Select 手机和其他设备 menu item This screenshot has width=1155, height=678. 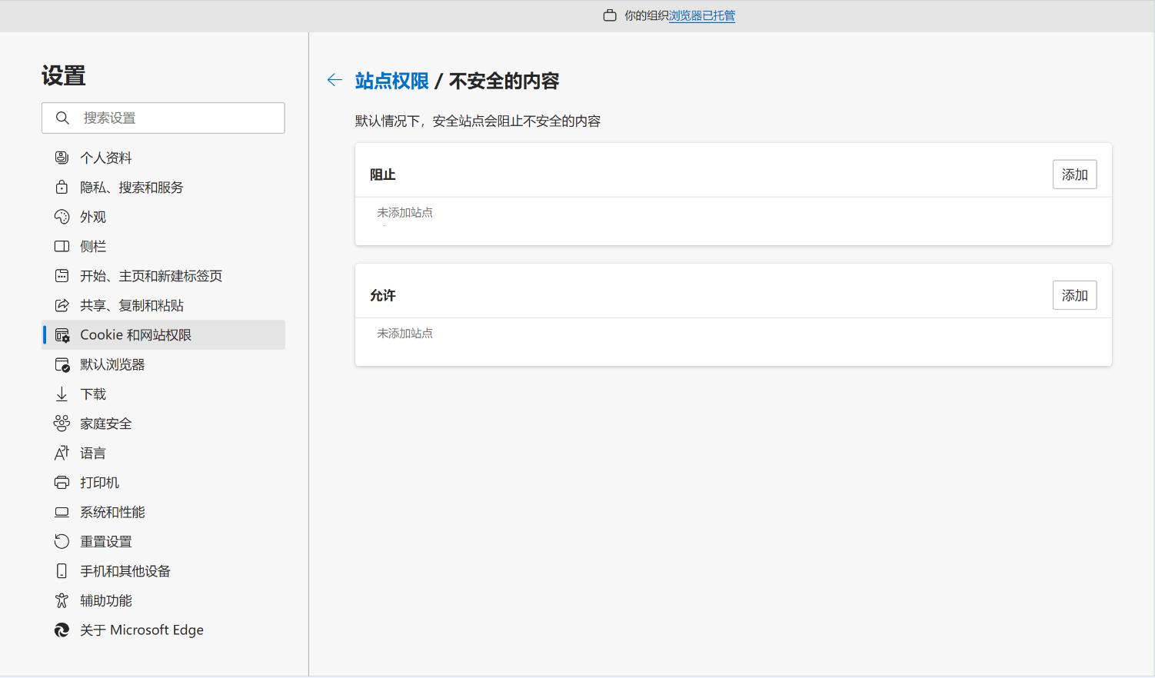163,571
